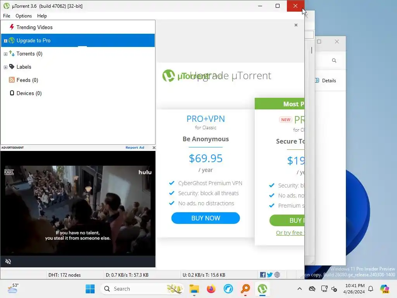
Task: Click the Hulu video advertisement
Action: (x=78, y=209)
